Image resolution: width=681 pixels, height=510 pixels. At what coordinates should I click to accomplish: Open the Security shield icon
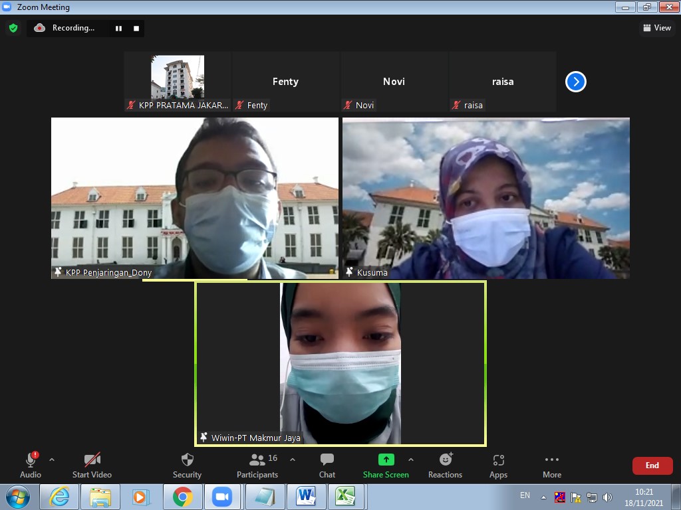pyautogui.click(x=187, y=460)
